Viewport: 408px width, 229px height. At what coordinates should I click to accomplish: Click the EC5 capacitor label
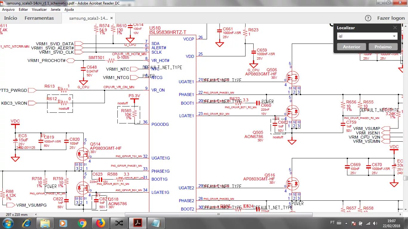(23, 136)
